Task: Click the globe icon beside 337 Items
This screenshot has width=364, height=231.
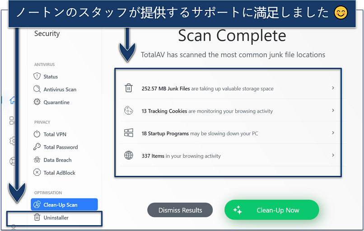Action: [128, 156]
